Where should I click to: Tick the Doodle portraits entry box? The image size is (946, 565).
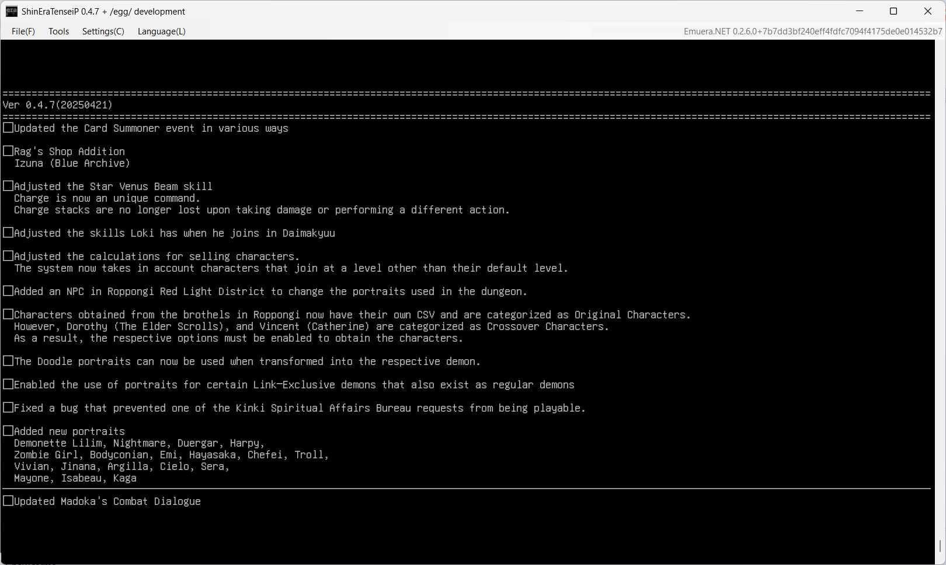(x=8, y=361)
